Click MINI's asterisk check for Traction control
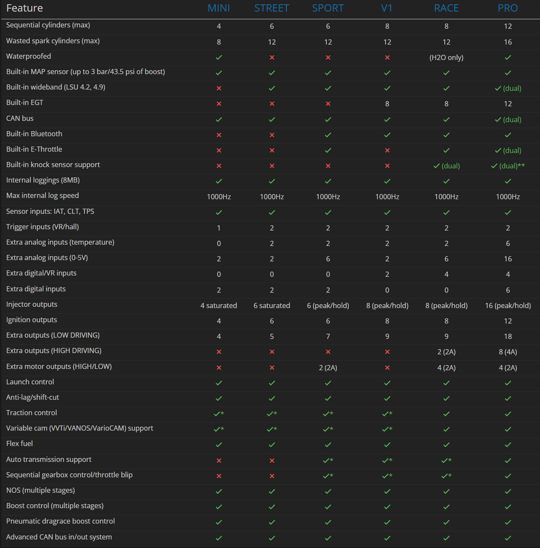Image resolution: width=540 pixels, height=548 pixels. (219, 414)
